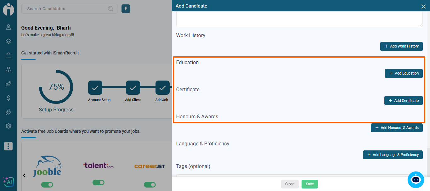Click the left arrow of job boards carousel

point(24,175)
